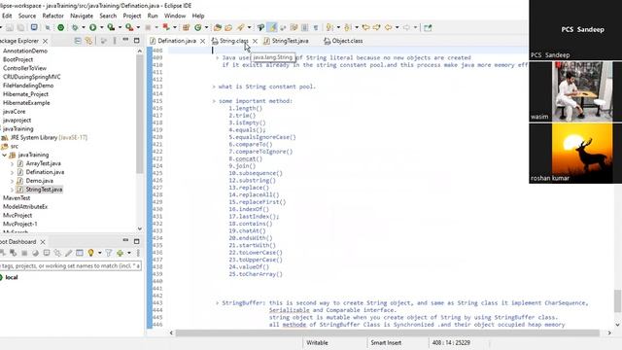Click the Open Perspective icon
The image size is (622, 350).
(x=428, y=27)
